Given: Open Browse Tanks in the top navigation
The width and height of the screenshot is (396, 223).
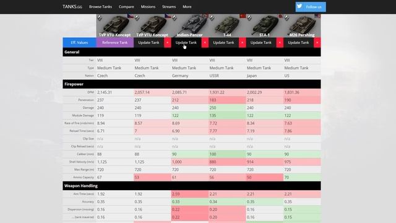Looking at the screenshot, I should 100,7.
